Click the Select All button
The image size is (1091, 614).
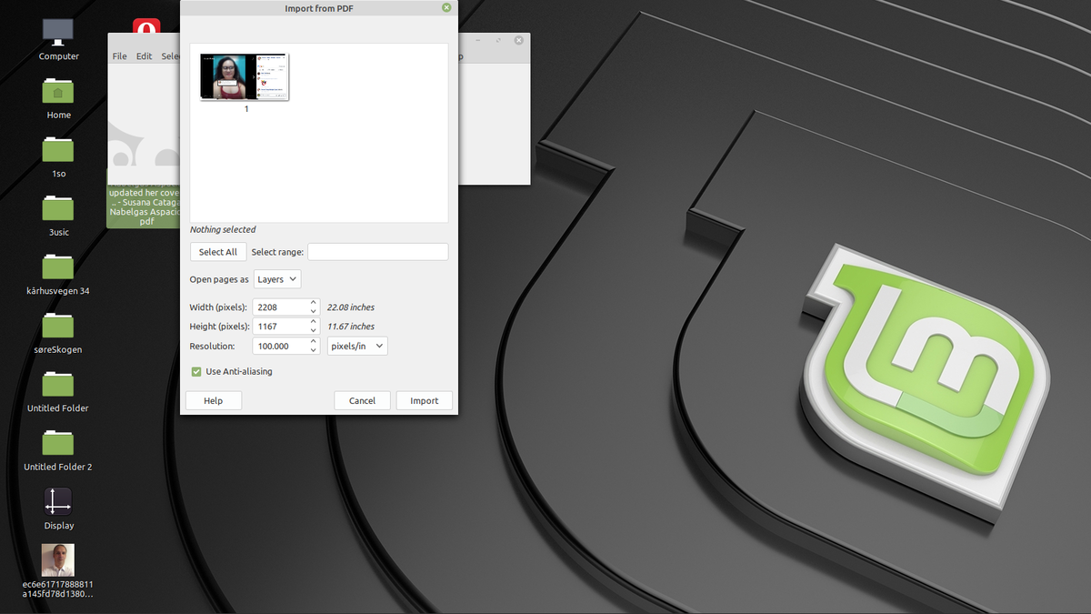218,252
